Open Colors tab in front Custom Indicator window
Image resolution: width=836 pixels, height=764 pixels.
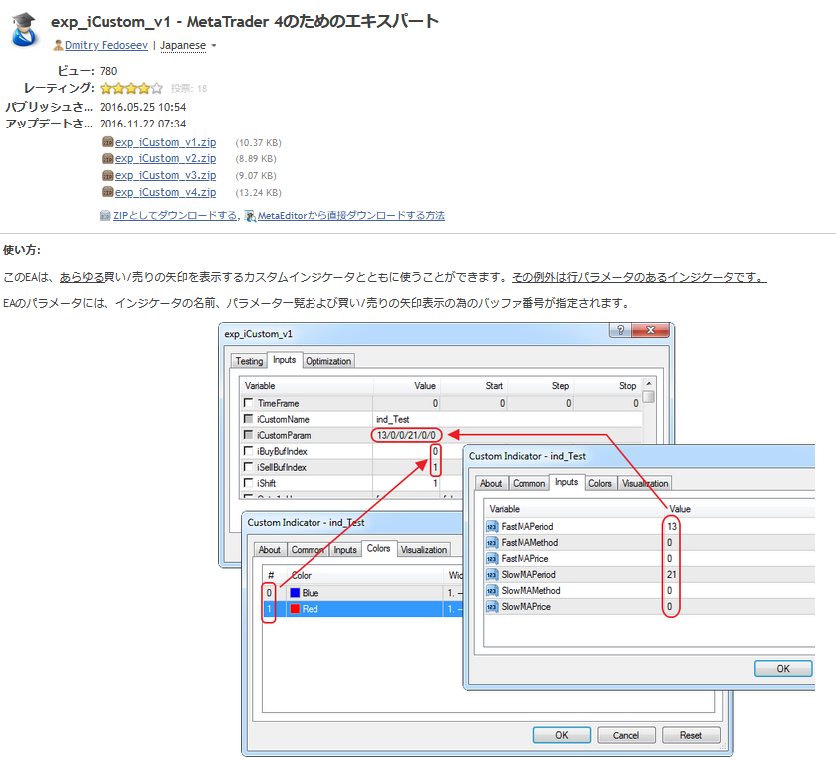pyautogui.click(x=600, y=483)
